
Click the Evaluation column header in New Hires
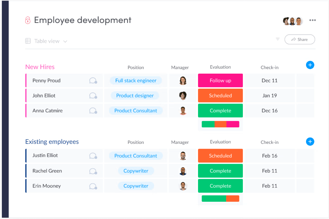tap(220, 67)
